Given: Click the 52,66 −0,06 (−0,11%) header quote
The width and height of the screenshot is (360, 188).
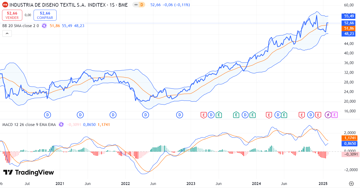Looking at the screenshot, I should [x=170, y=5].
